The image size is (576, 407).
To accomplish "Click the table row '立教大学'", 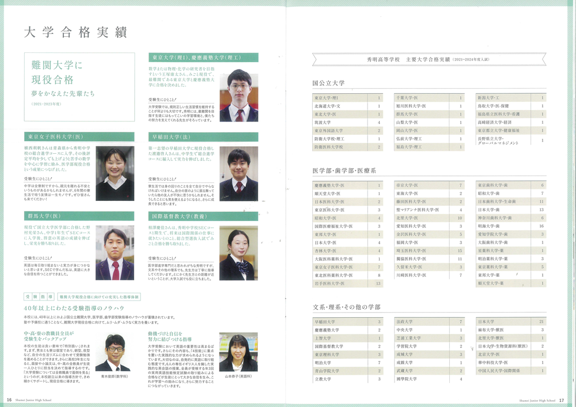I will pyautogui.click(x=347, y=379).
